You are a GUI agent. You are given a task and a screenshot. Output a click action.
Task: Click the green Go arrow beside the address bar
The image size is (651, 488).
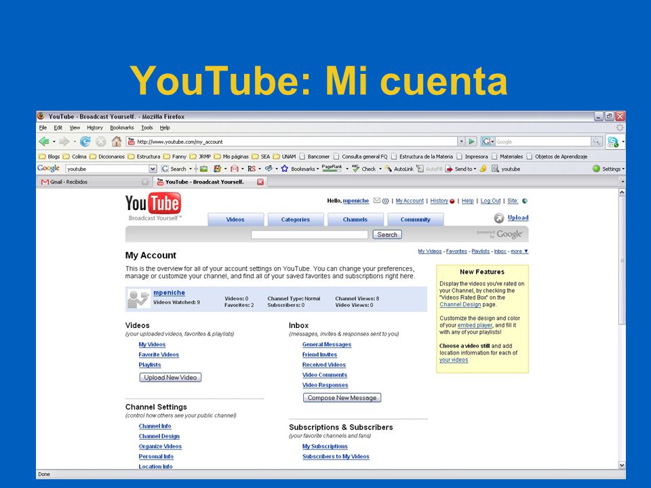click(472, 142)
